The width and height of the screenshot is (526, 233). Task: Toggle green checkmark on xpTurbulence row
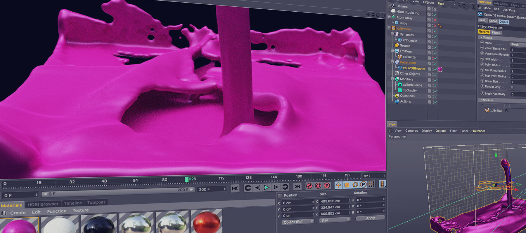tap(435, 86)
